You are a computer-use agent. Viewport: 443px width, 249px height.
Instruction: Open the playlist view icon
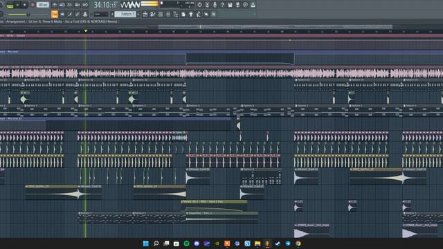point(145,14)
